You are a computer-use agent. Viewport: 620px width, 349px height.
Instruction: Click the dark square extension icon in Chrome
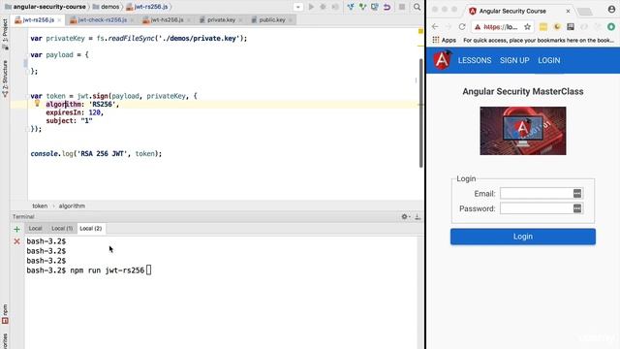571,26
